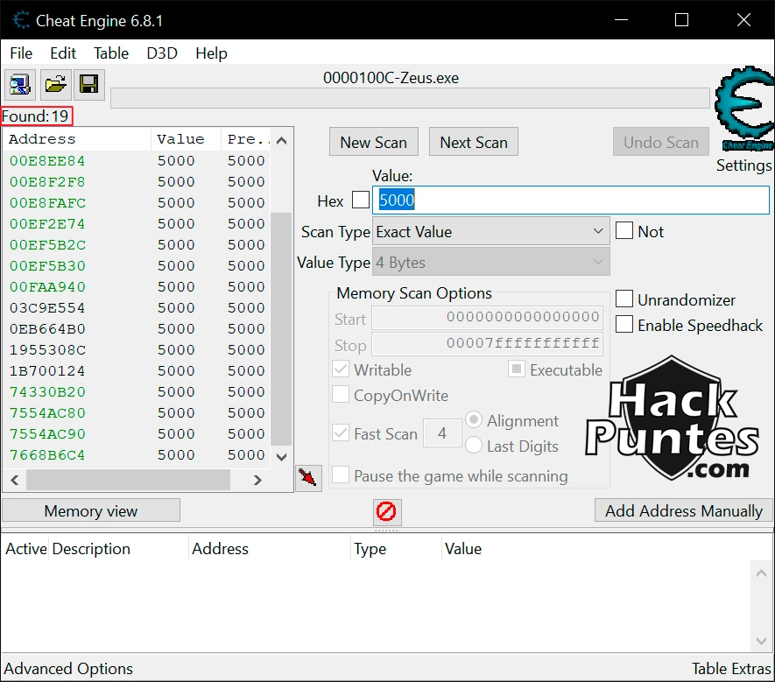Image resolution: width=775 pixels, height=682 pixels.
Task: Select address row 00E8F2F8
Action: (x=137, y=182)
